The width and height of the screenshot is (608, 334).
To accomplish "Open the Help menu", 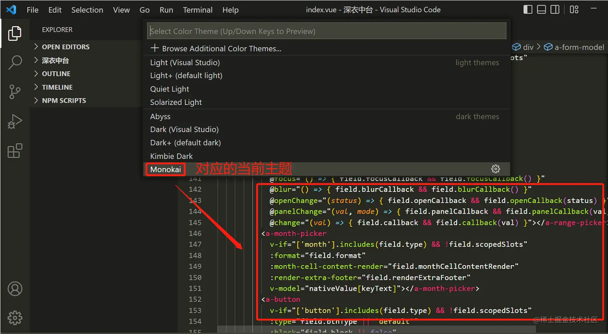I will (230, 10).
